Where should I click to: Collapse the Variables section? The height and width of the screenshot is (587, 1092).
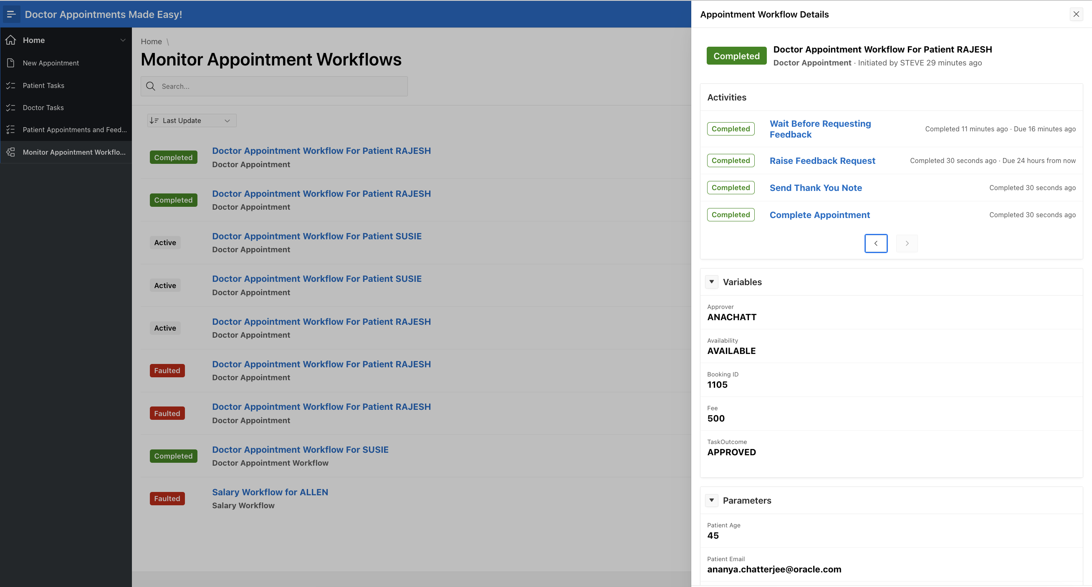pos(712,282)
